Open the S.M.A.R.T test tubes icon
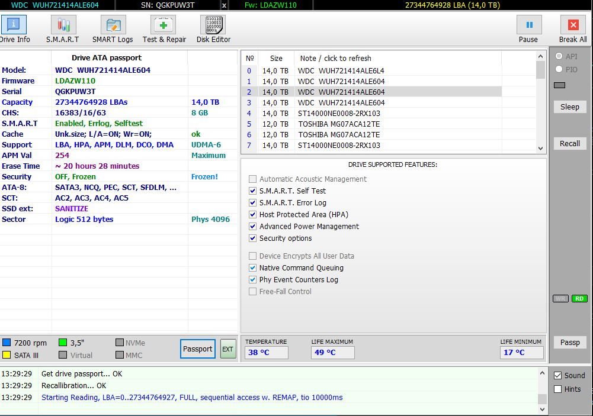The image size is (593, 416). click(x=63, y=25)
